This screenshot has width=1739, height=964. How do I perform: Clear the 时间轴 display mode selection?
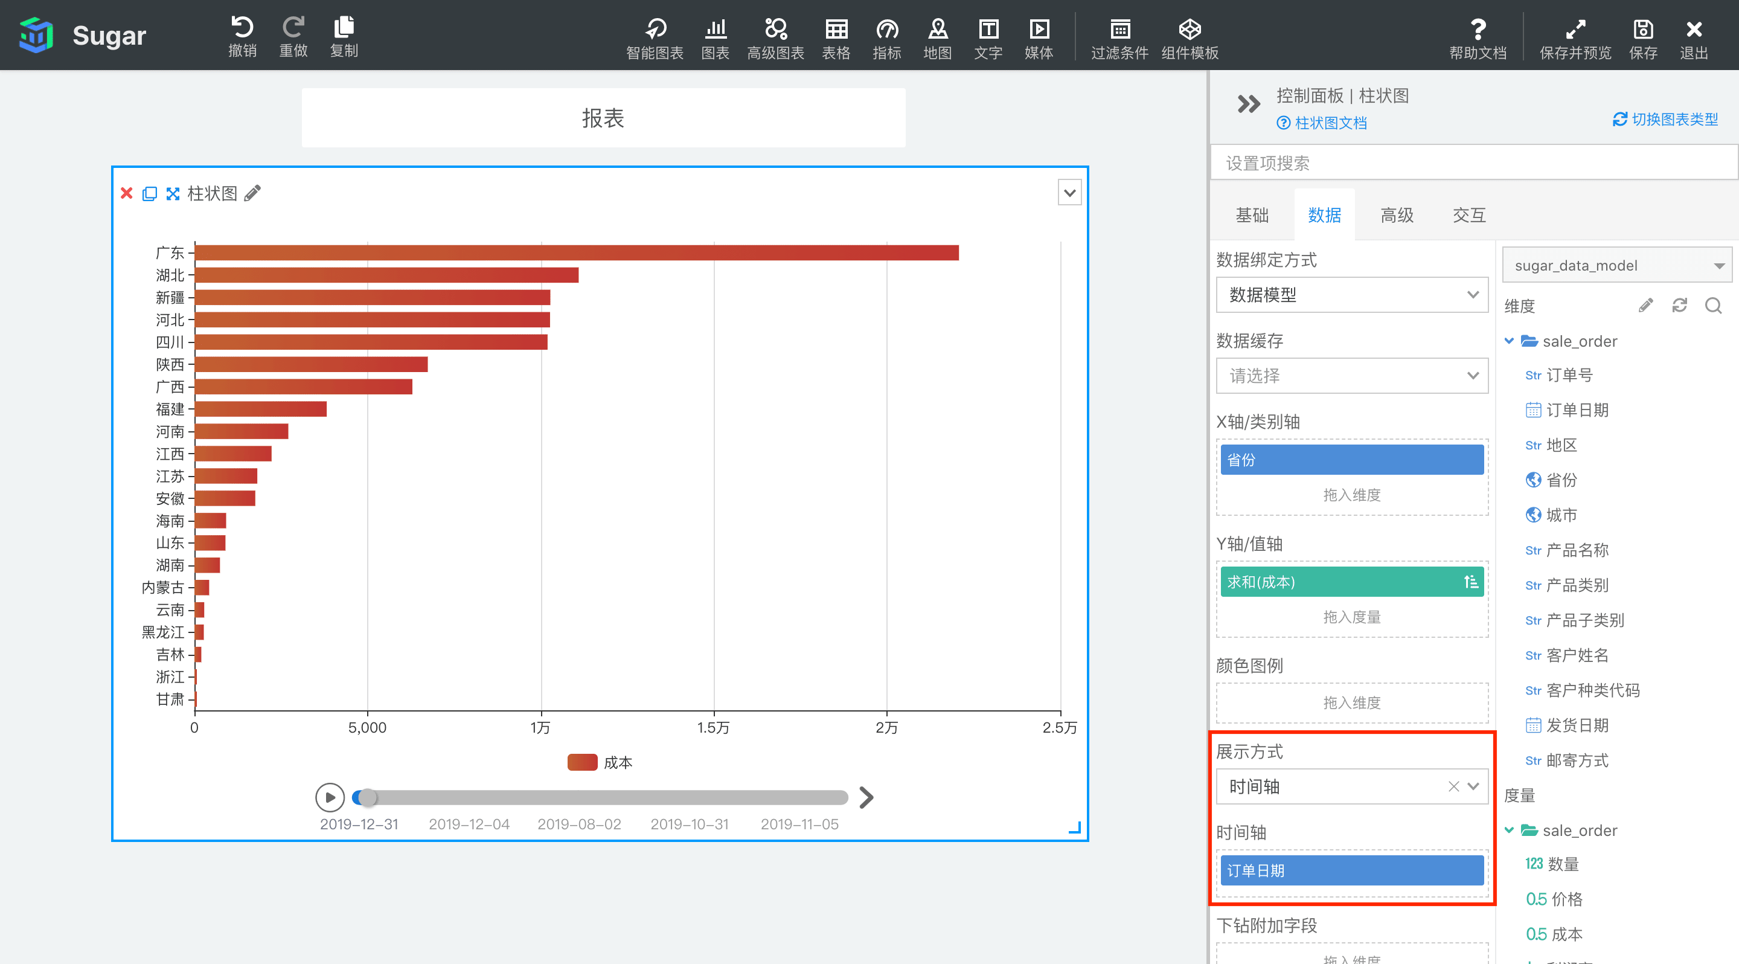coord(1453,786)
